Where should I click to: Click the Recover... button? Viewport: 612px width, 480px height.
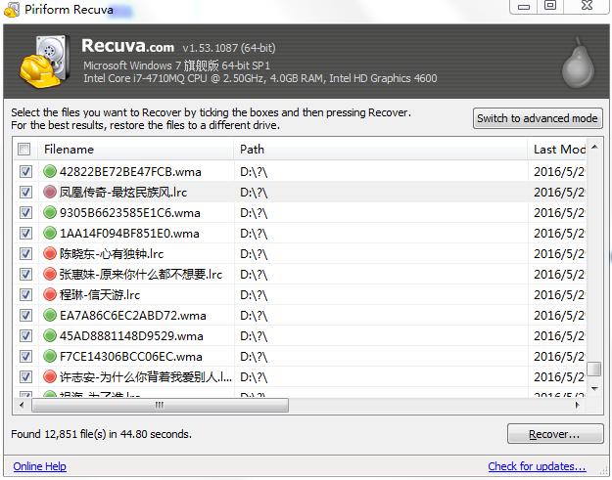click(555, 434)
